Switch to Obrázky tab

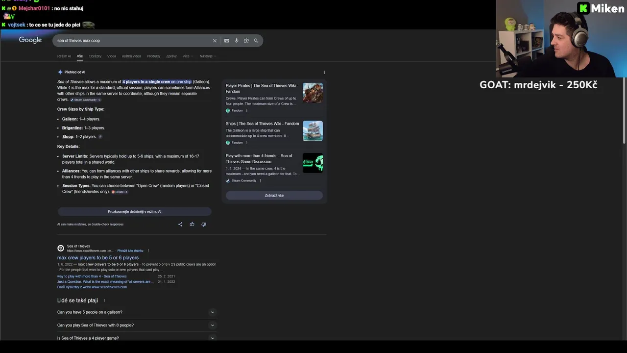coord(95,56)
